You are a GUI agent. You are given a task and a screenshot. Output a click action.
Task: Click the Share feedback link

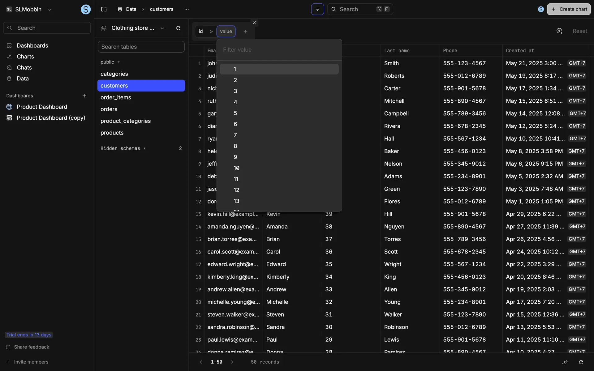click(32, 347)
